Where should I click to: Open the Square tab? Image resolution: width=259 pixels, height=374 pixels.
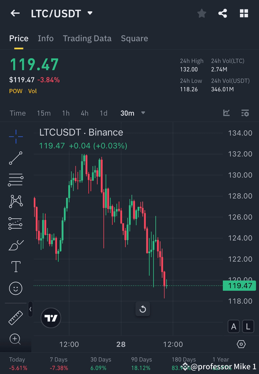pos(135,38)
